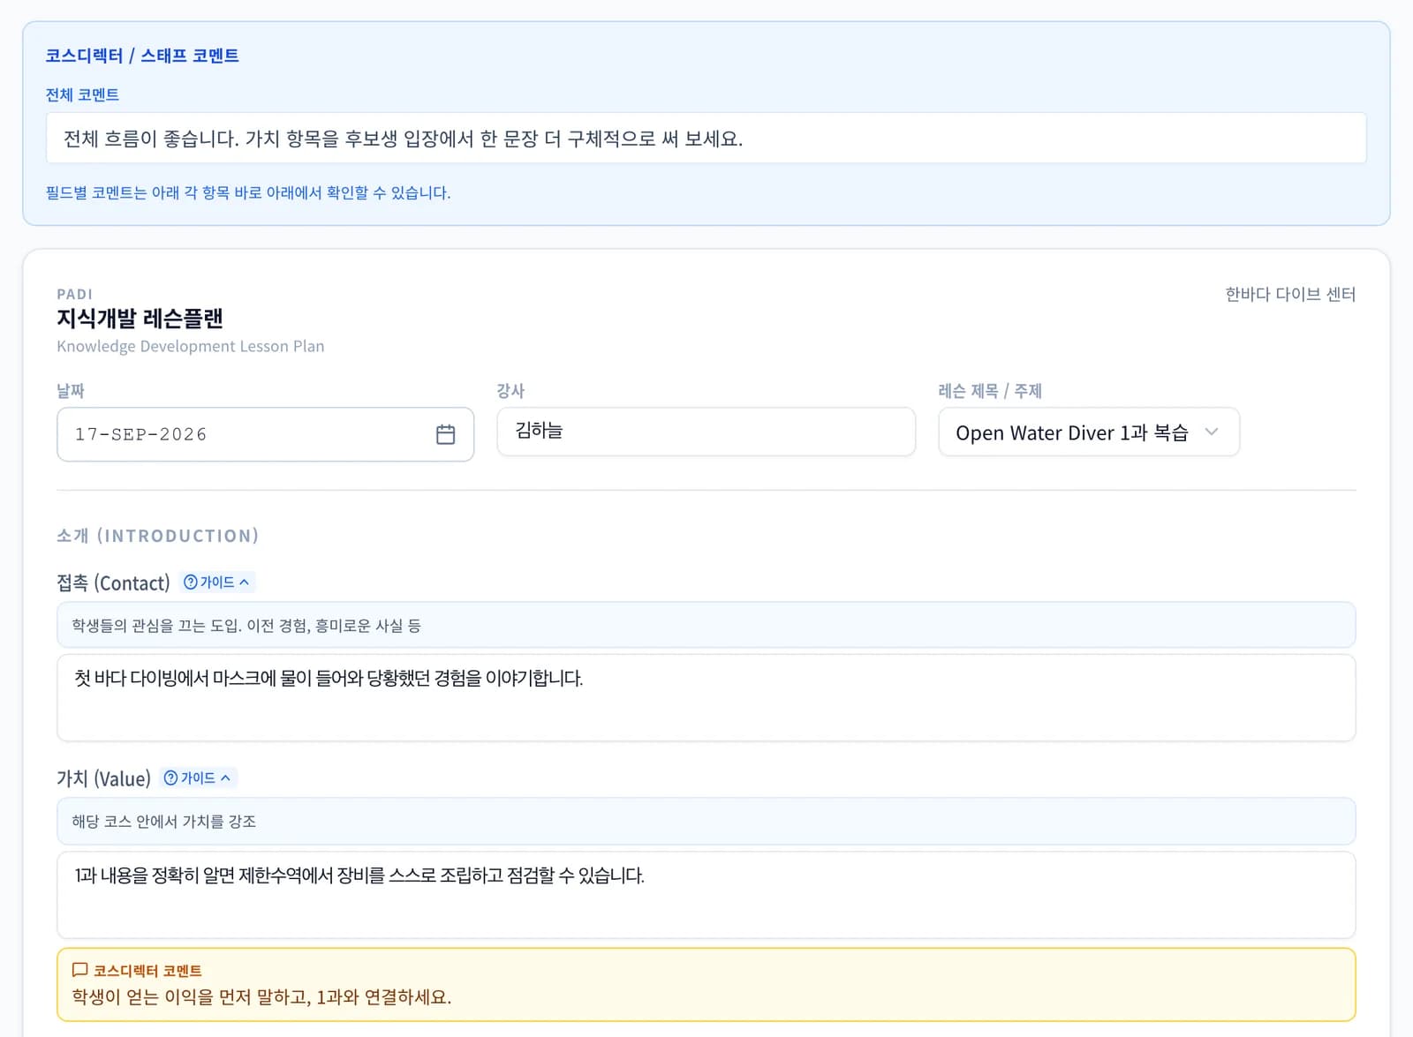Screen dimensions: 1413x1037
Task: Click the hint text 해당 코스 안에서 가치를 강조
Action: tap(164, 822)
